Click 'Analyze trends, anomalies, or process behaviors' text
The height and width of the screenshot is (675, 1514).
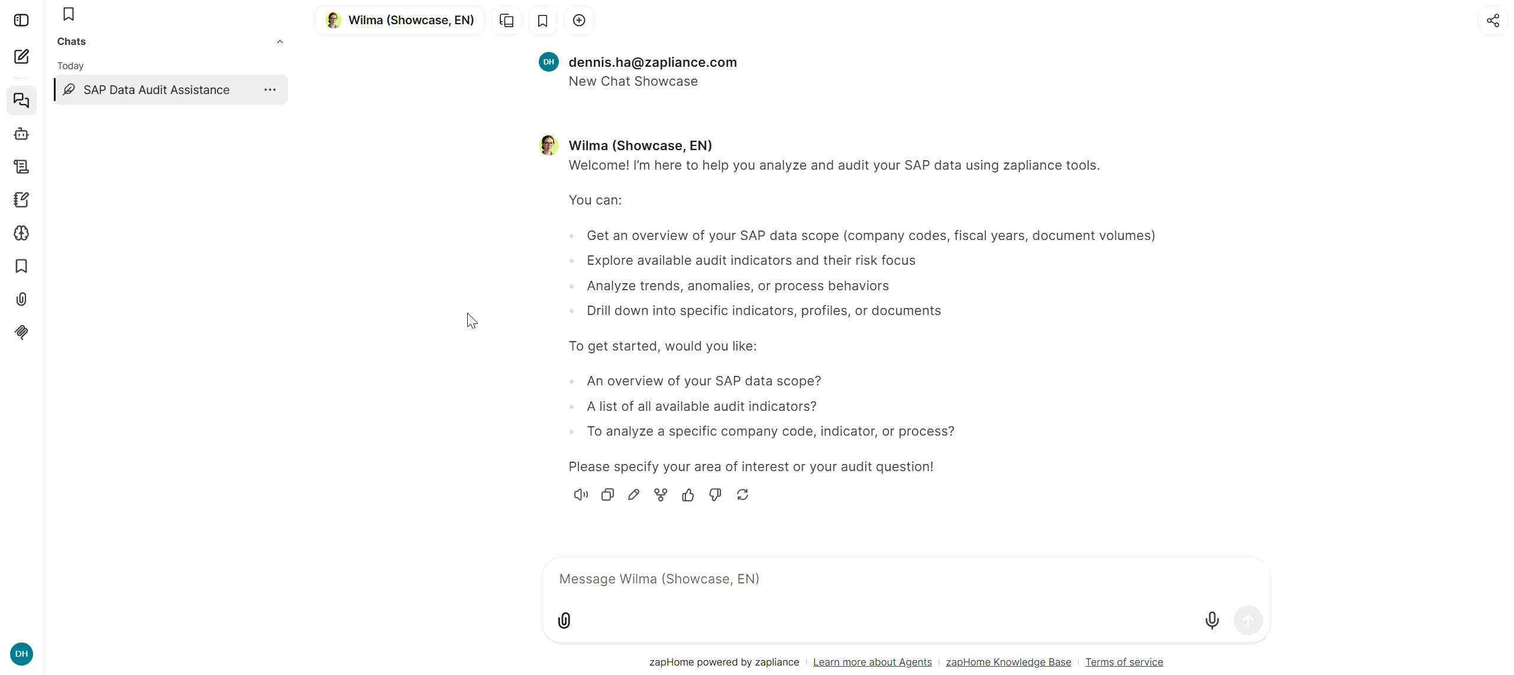pos(737,285)
